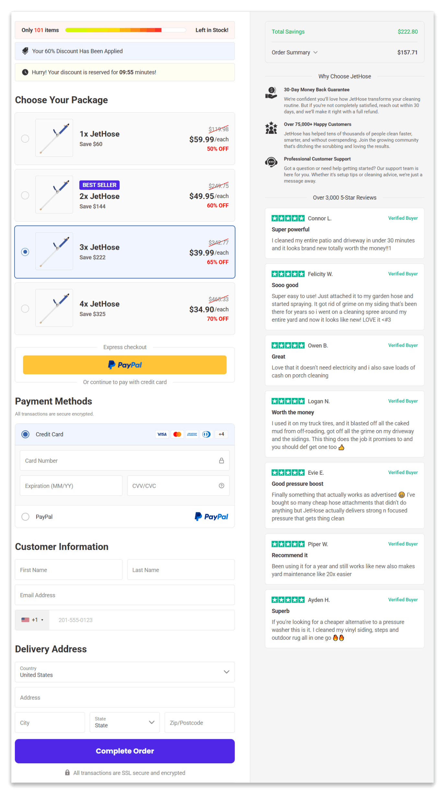The height and width of the screenshot is (794, 445).
Task: Click the Visa card icon
Action: click(162, 434)
